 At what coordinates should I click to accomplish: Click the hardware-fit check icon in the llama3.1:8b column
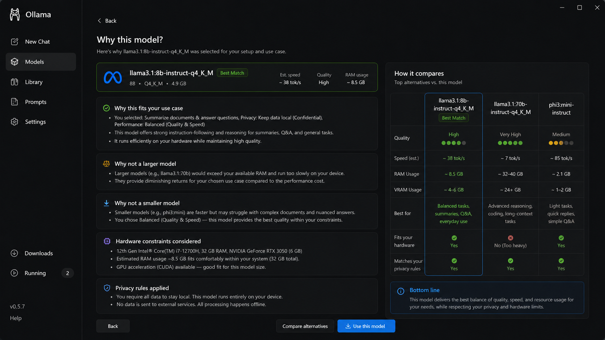454,238
